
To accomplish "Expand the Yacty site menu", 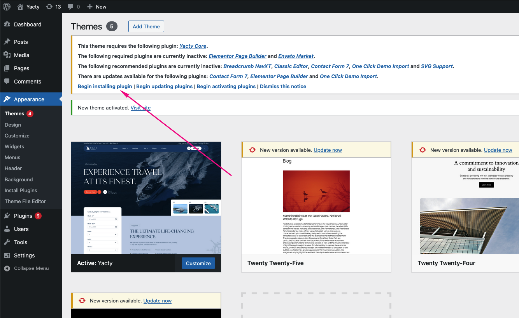I will [x=28, y=7].
